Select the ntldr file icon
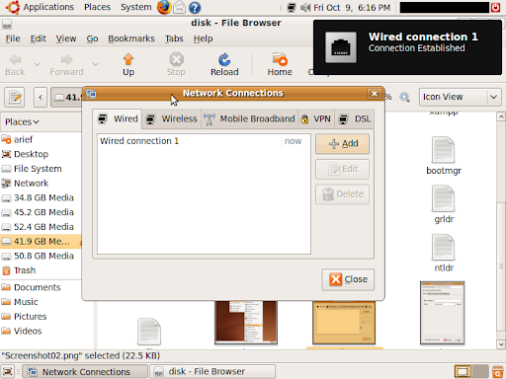 pos(444,248)
